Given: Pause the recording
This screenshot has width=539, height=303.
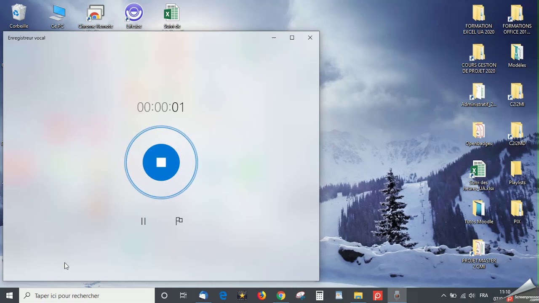Looking at the screenshot, I should point(143,221).
